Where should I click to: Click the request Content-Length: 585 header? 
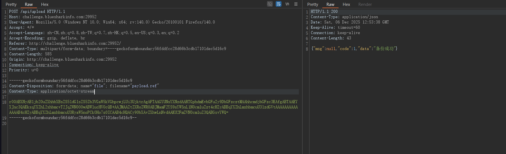[x=30, y=54]
